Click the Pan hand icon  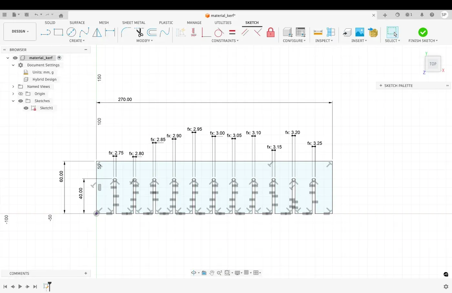pyautogui.click(x=212, y=273)
